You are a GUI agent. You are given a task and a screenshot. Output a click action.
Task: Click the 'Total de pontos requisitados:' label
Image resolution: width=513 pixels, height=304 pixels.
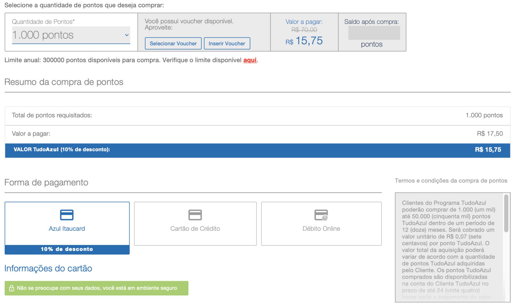(52, 115)
